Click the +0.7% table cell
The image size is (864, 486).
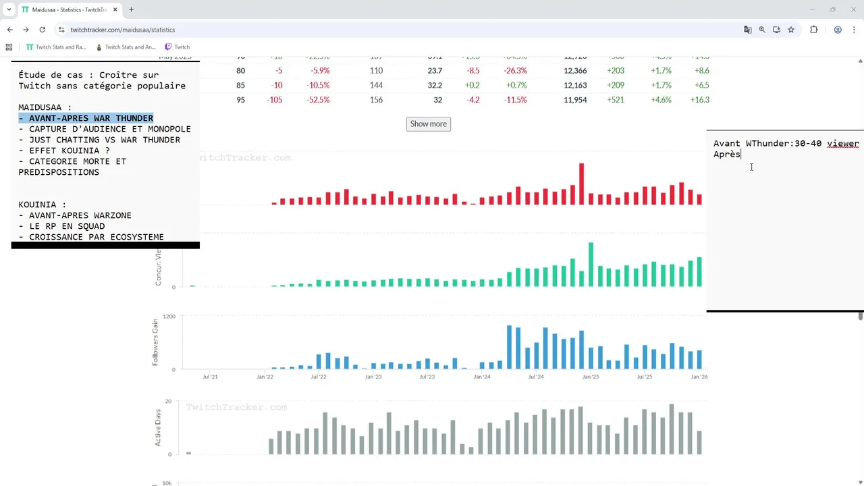516,85
